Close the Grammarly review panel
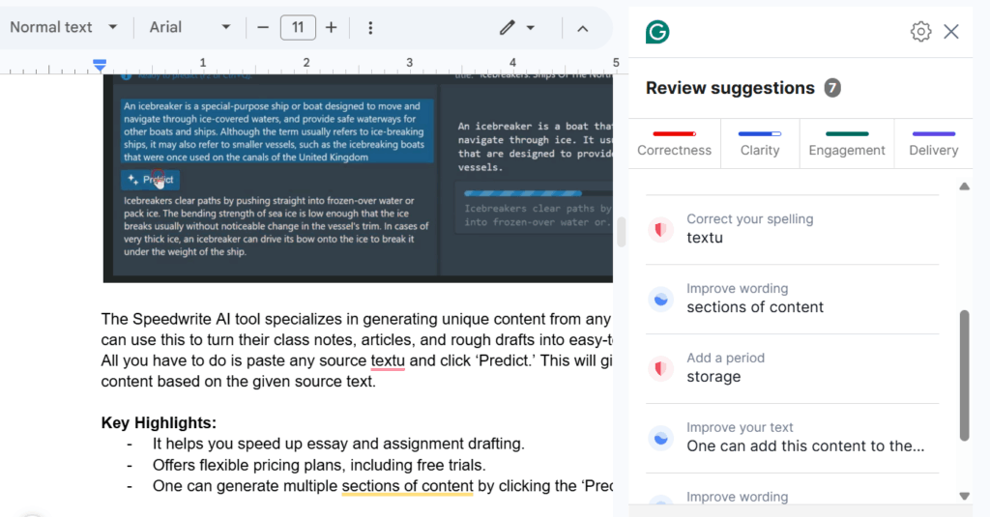Image resolution: width=990 pixels, height=517 pixels. (x=951, y=32)
